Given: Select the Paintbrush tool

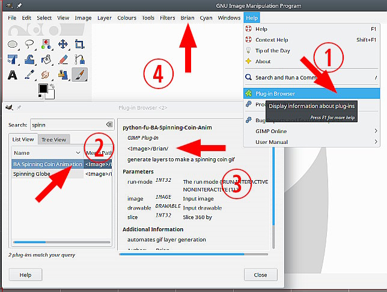Looking at the screenshot, I should point(79,75).
